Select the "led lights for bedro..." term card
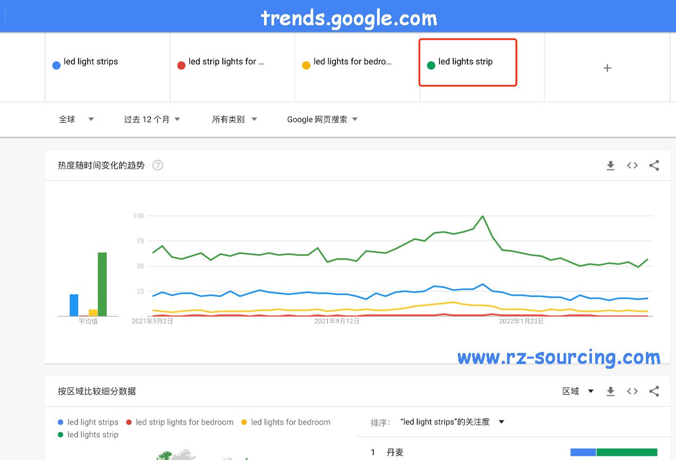The width and height of the screenshot is (676, 460). click(x=357, y=68)
